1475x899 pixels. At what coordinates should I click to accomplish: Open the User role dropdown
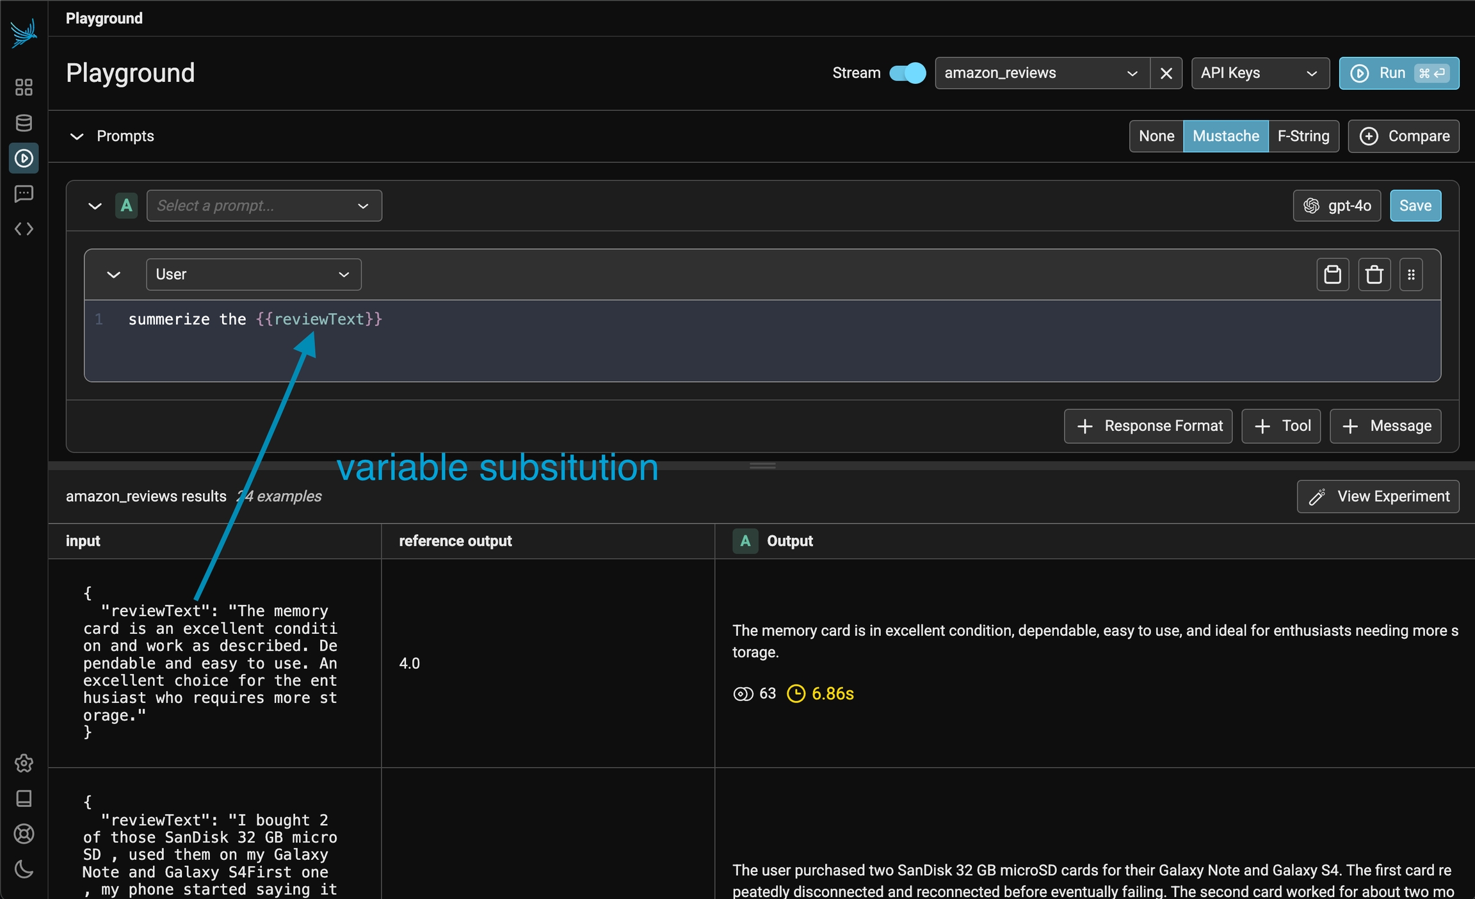point(253,275)
